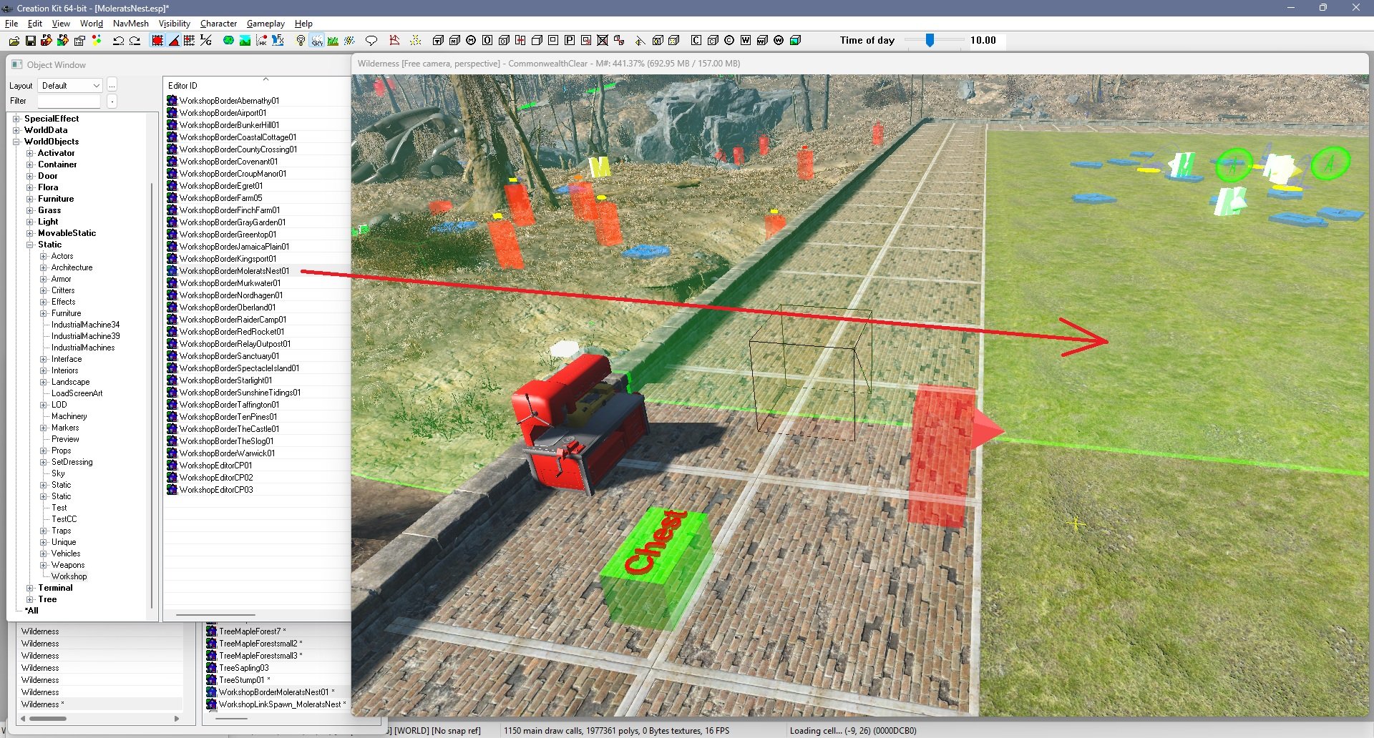1374x738 pixels.
Task: Click the green-faced cube toolbar icon
Action: pyautogui.click(x=795, y=41)
